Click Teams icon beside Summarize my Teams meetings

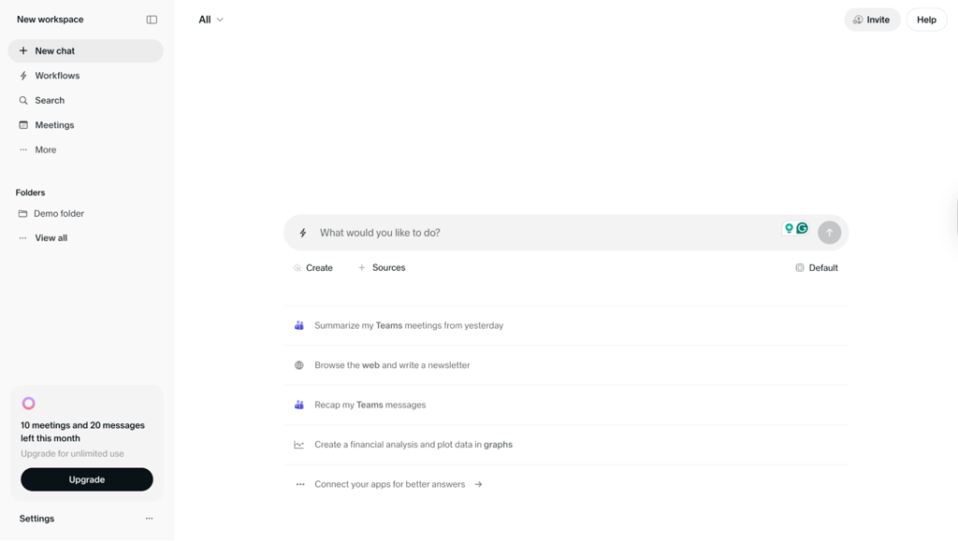298,326
